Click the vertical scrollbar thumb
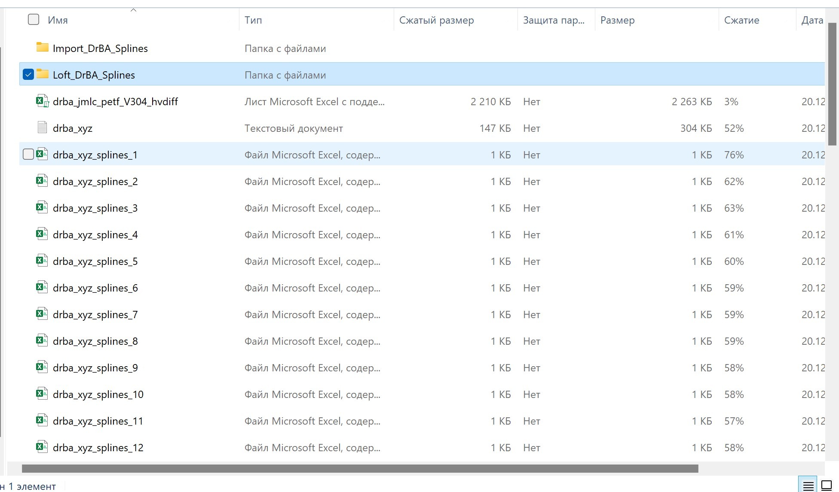This screenshot has height=492, width=839. (x=833, y=84)
